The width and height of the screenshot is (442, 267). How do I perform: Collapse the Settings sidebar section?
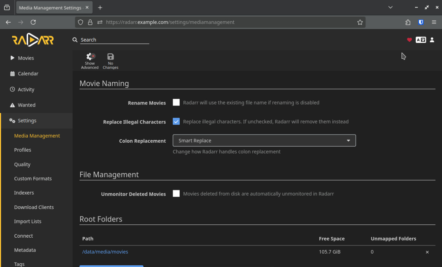pyautogui.click(x=27, y=121)
